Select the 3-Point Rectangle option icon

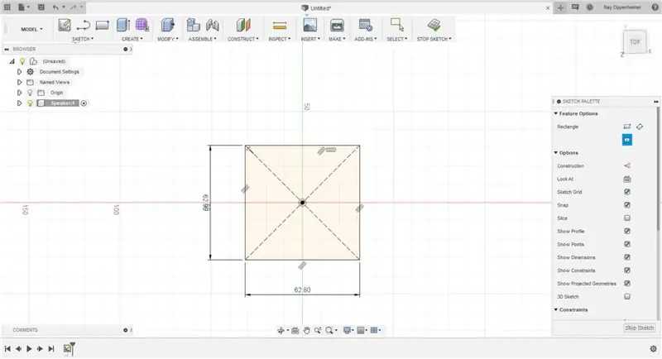click(640, 127)
